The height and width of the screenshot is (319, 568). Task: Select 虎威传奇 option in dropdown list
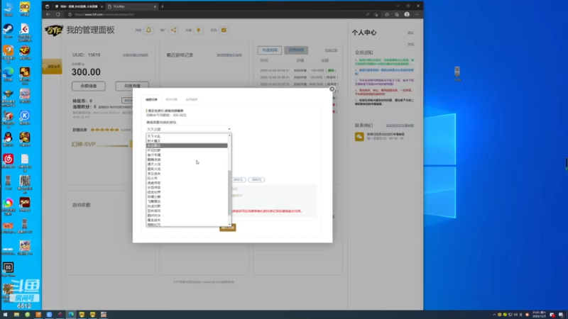[187, 183]
